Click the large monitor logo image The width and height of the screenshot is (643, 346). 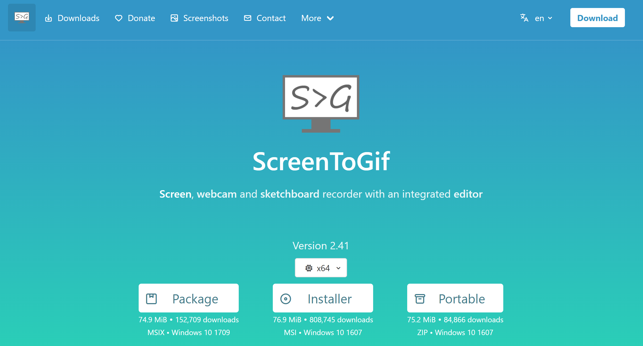pos(321,103)
